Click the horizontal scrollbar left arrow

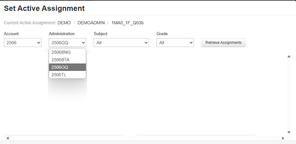(x=7, y=138)
